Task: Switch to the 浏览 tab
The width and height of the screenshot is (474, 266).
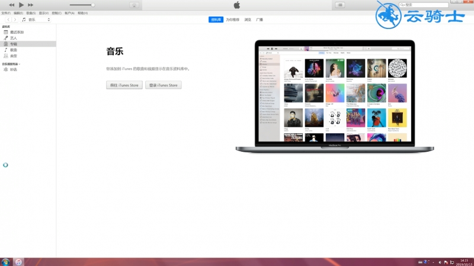Action: pos(248,20)
